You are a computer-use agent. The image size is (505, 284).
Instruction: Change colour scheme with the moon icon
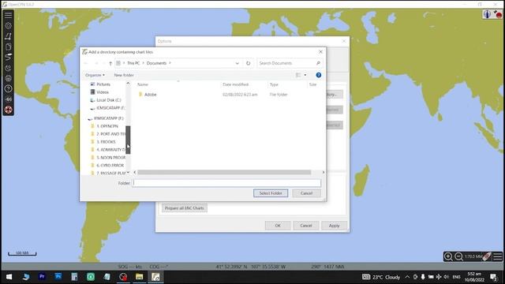pyautogui.click(x=8, y=68)
